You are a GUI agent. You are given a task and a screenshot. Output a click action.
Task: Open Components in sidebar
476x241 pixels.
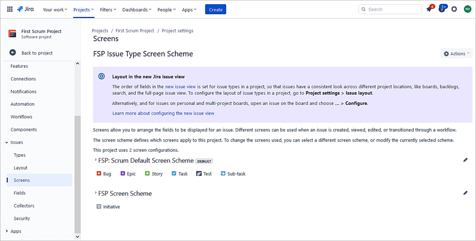pyautogui.click(x=24, y=130)
